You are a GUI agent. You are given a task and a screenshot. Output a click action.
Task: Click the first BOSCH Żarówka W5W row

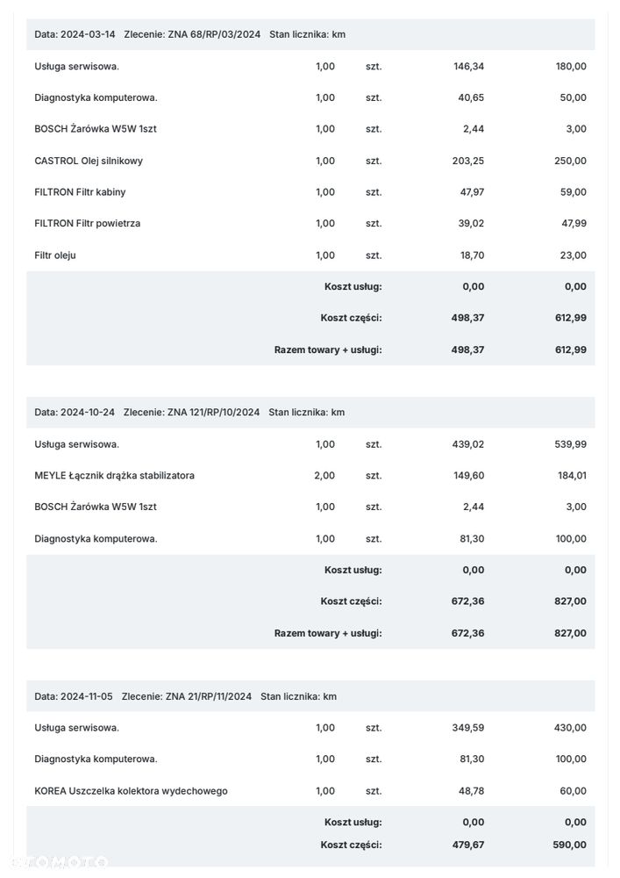pyautogui.click(x=310, y=129)
